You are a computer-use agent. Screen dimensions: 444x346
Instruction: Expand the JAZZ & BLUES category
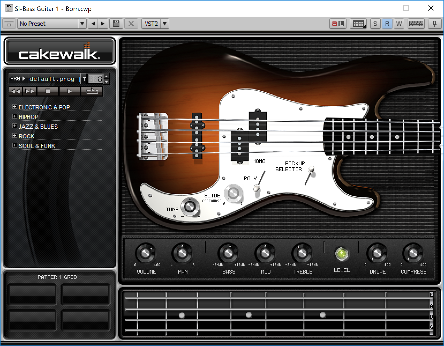[x=15, y=126]
